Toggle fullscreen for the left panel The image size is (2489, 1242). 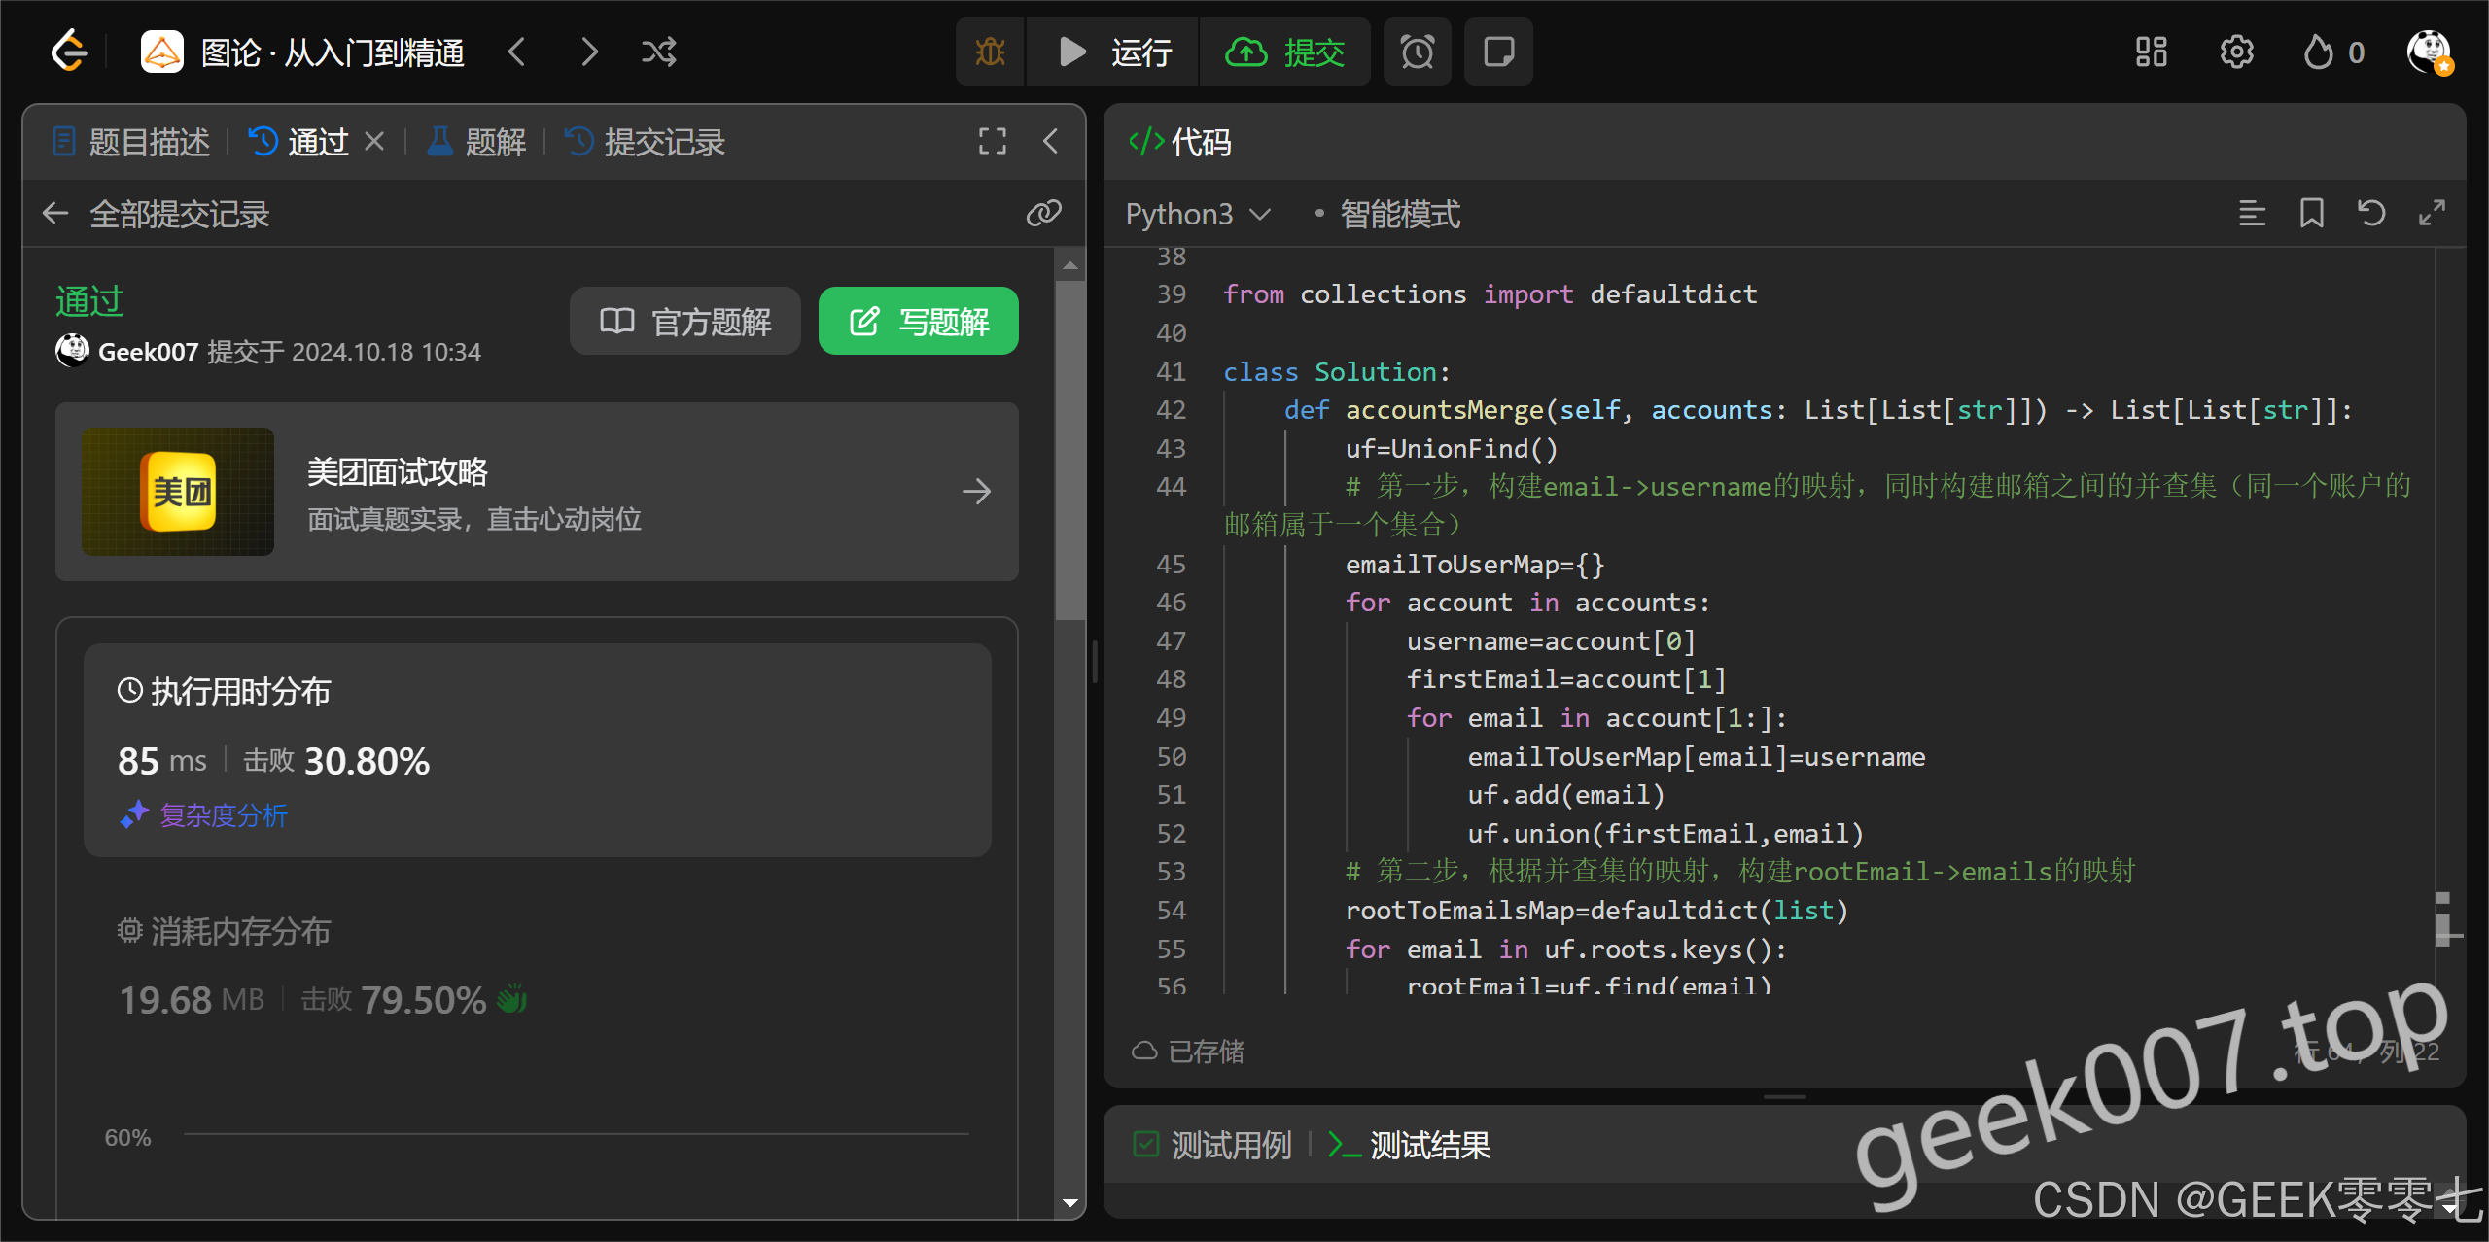tap(992, 142)
